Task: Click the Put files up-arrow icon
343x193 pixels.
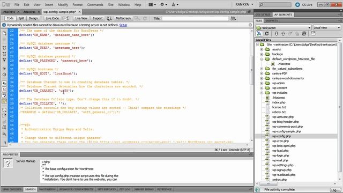Action: [284, 33]
